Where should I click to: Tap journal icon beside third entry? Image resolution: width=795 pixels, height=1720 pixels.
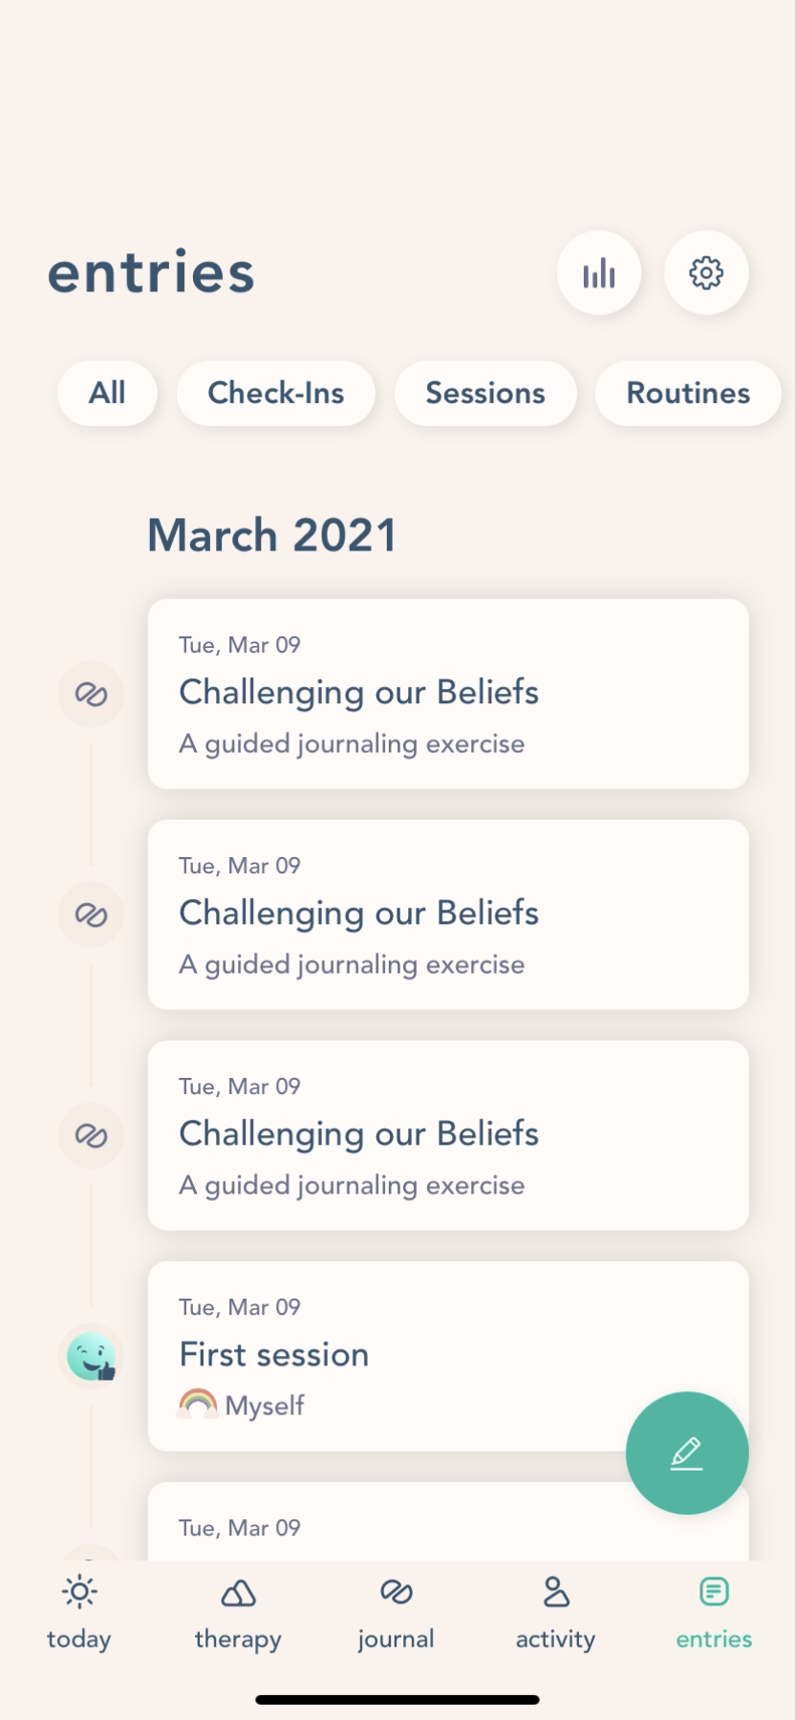[x=92, y=1136]
